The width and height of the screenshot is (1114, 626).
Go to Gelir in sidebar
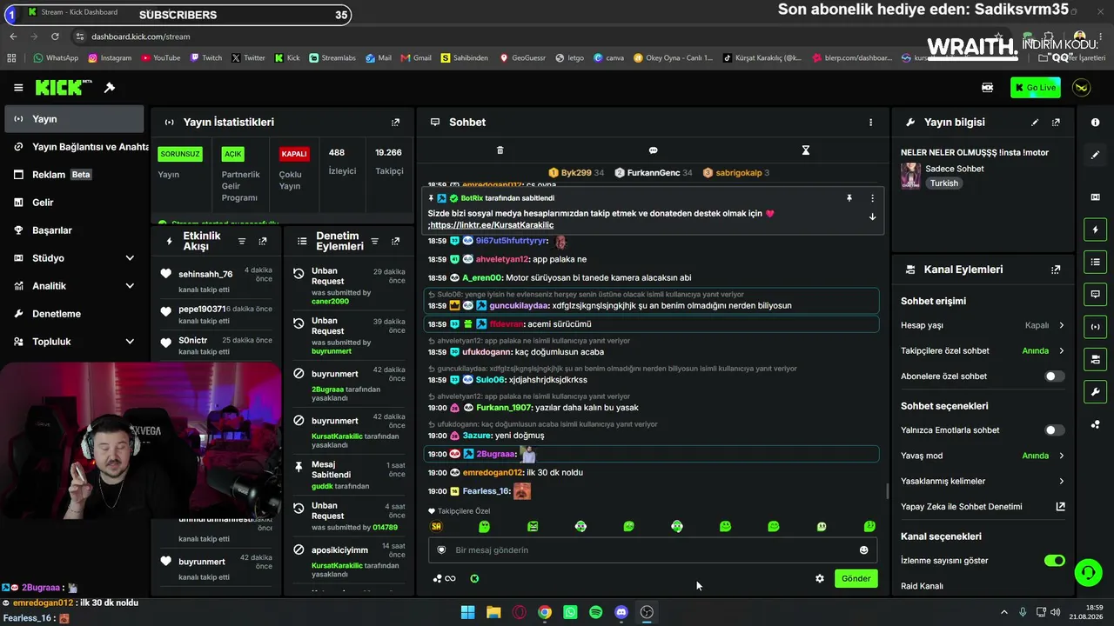point(73,203)
